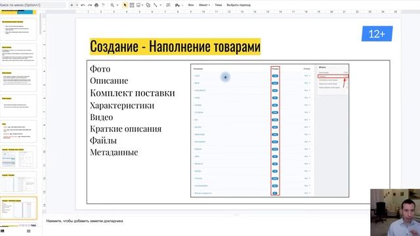The image size is (420, 236).
Task: Choose the text box tool
Action: tap(132, 5)
